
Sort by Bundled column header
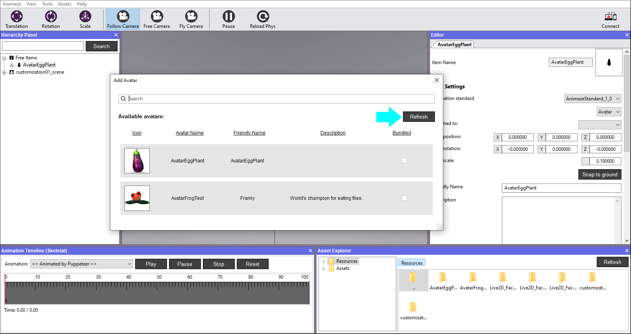tap(402, 133)
